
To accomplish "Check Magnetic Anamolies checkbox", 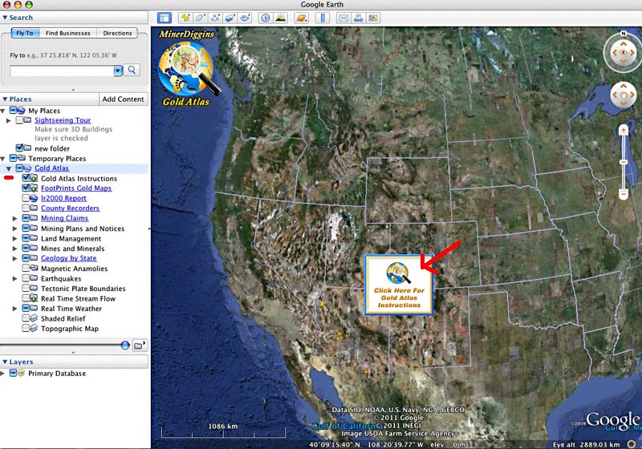I will point(26,269).
